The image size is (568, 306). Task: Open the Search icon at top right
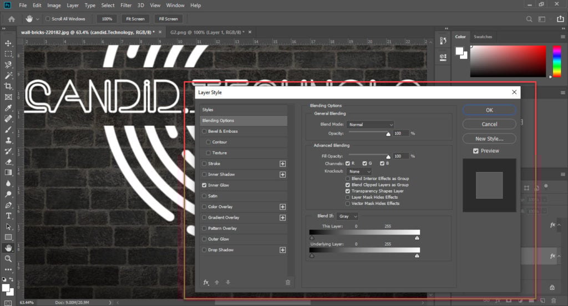pyautogui.click(x=529, y=19)
